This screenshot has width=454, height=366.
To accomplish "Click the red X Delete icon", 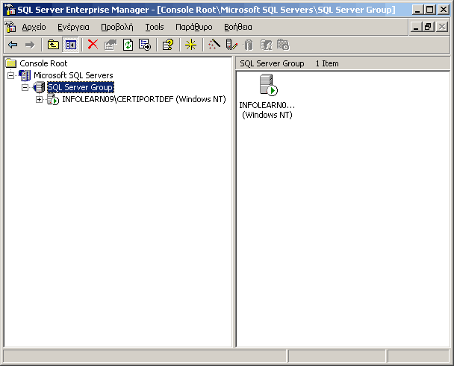I will pos(93,45).
